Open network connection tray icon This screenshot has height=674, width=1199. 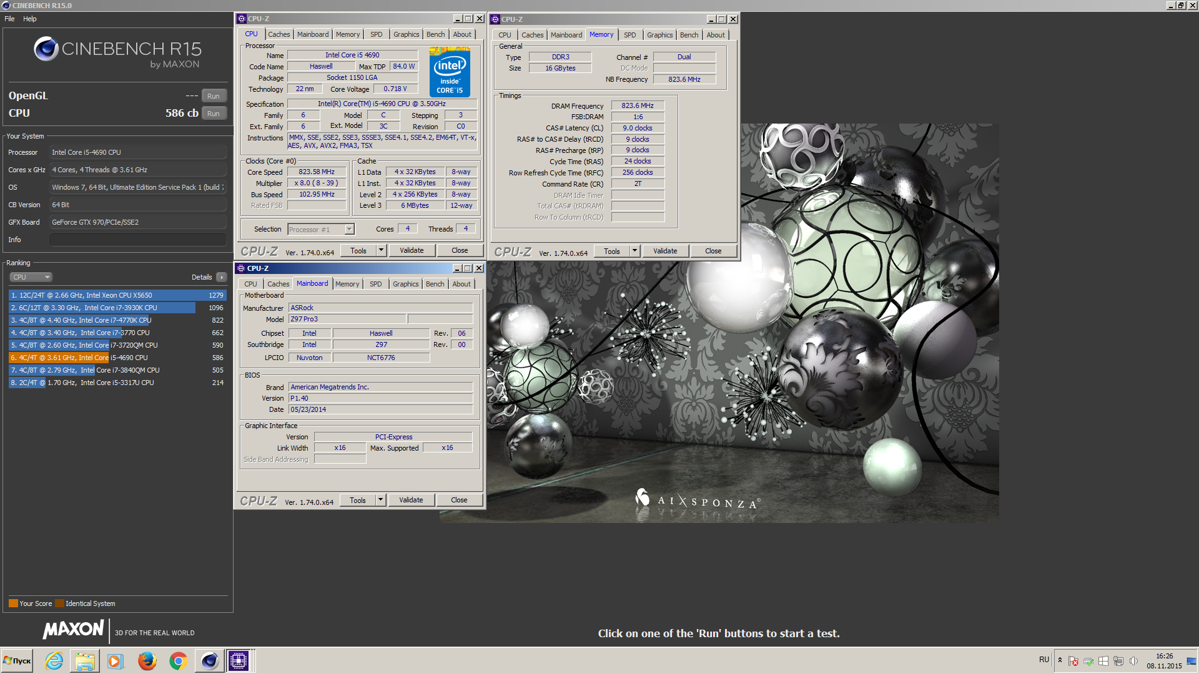(x=1118, y=661)
